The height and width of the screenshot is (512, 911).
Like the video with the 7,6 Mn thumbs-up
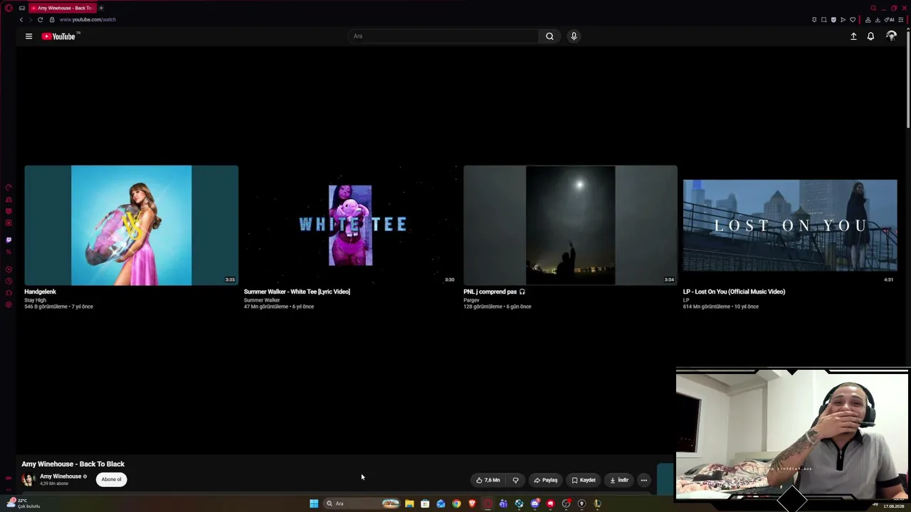pos(488,480)
